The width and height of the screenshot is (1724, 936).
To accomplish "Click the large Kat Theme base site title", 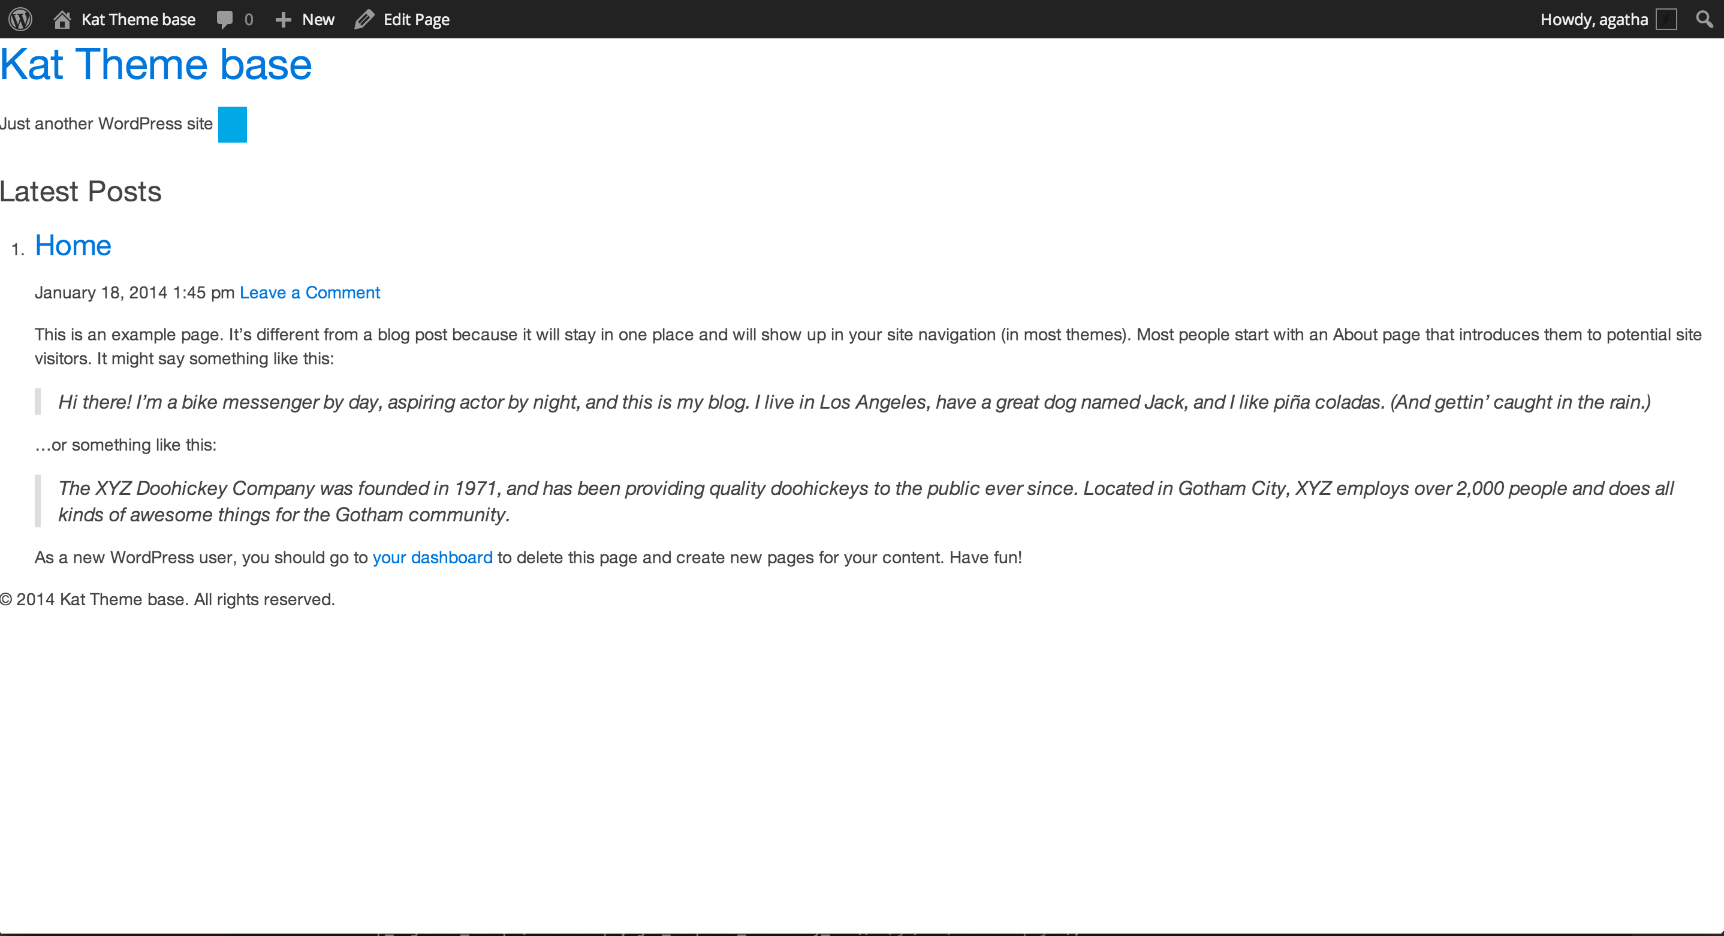I will click(x=156, y=64).
